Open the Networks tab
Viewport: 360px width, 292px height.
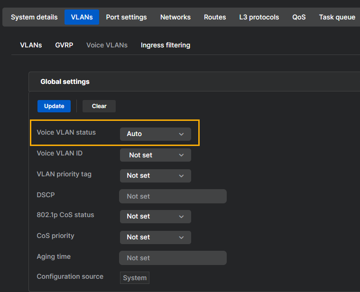tap(175, 17)
